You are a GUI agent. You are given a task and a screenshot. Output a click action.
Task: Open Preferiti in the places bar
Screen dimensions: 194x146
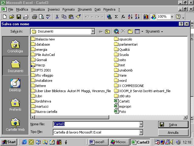pos(15,105)
